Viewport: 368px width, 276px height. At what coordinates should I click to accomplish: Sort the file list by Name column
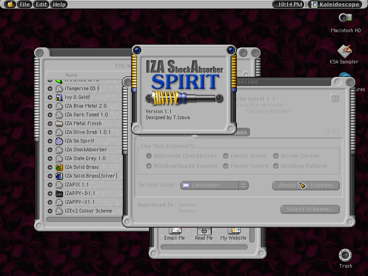71,75
